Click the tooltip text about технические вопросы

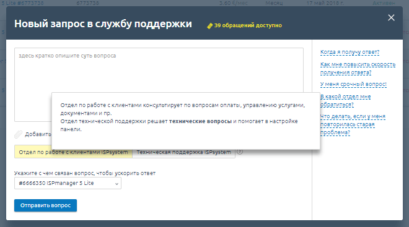click(200, 121)
